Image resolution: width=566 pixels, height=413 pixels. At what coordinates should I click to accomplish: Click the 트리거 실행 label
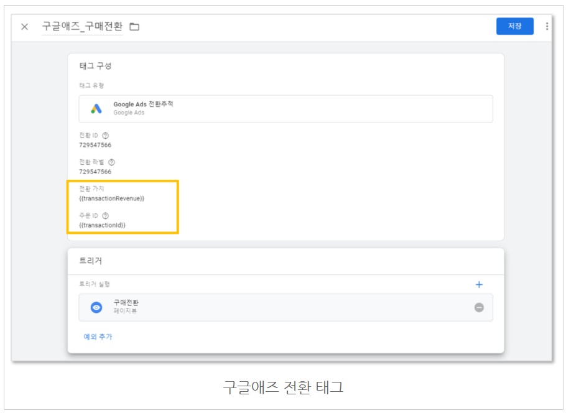click(x=95, y=284)
